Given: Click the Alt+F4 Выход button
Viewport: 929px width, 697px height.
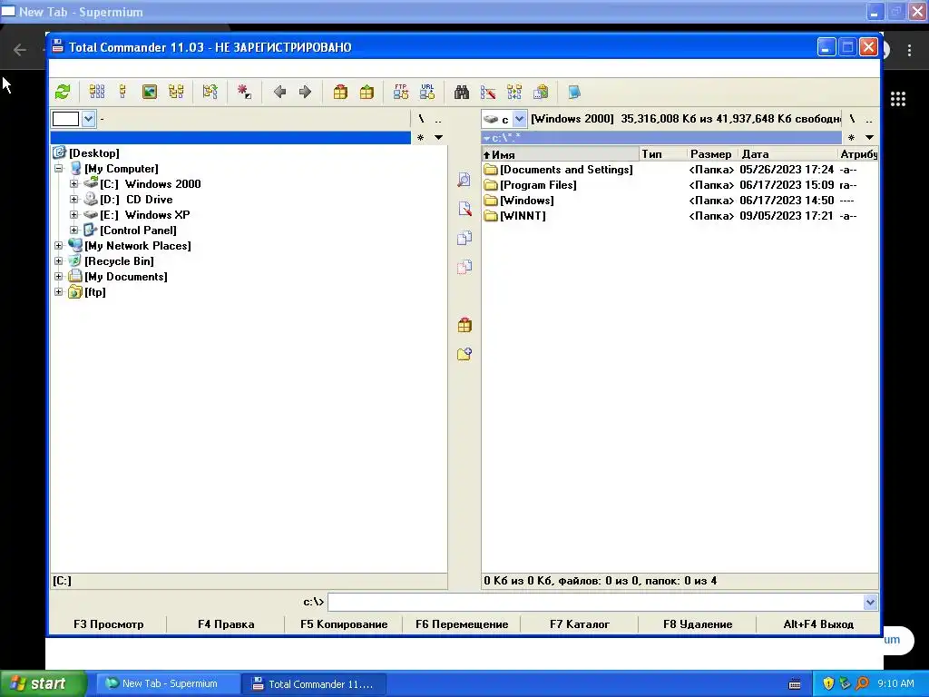Looking at the screenshot, I should click(818, 624).
